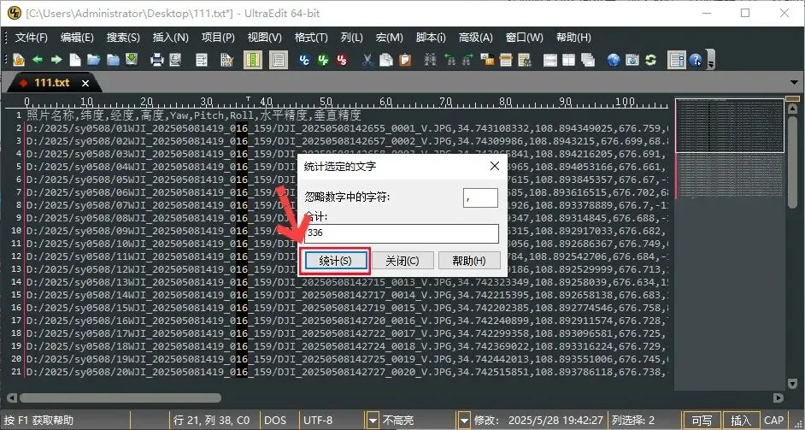This screenshot has height=430, width=805.
Task: Open the 编辑(E) menu
Action: (77, 38)
